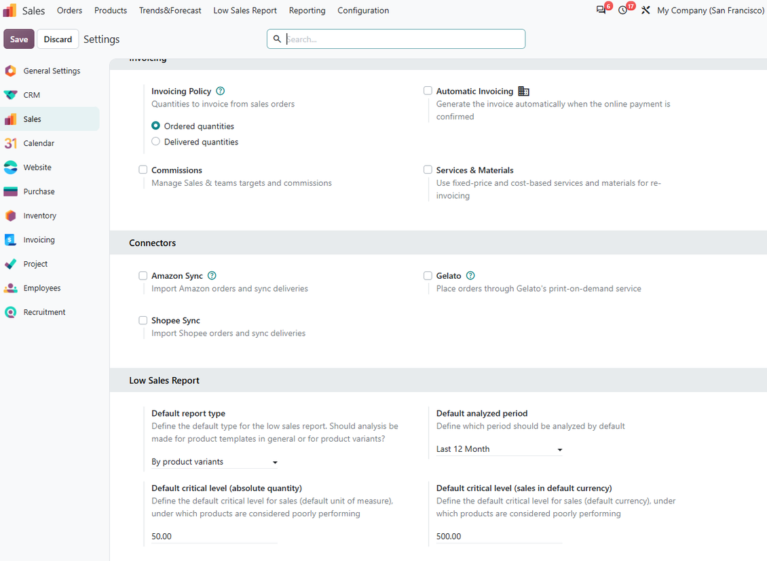Screen dimensions: 767x561
Task: Open the Configuration menu
Action: [x=363, y=10]
